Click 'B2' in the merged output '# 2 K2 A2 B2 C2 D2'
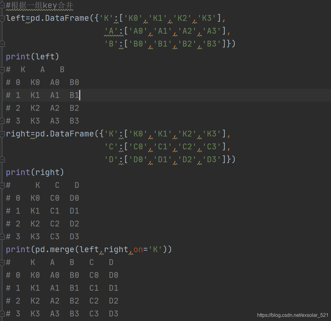Screen dimensions: 331x321 point(74,301)
